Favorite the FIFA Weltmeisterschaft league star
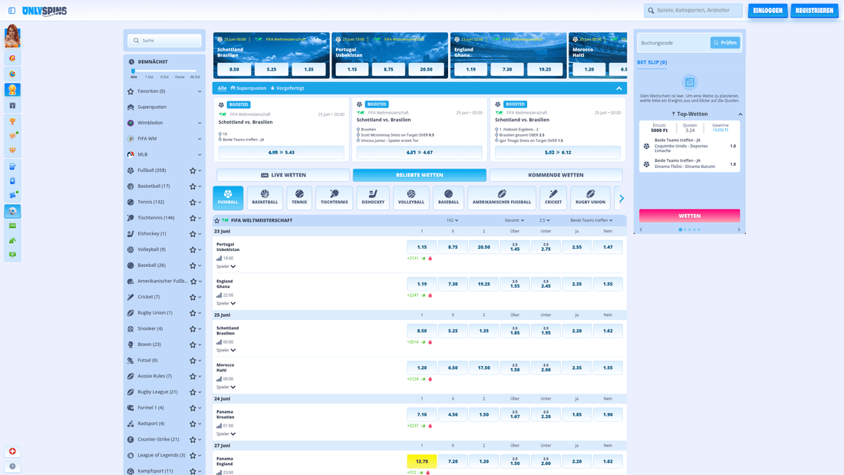 click(x=217, y=221)
